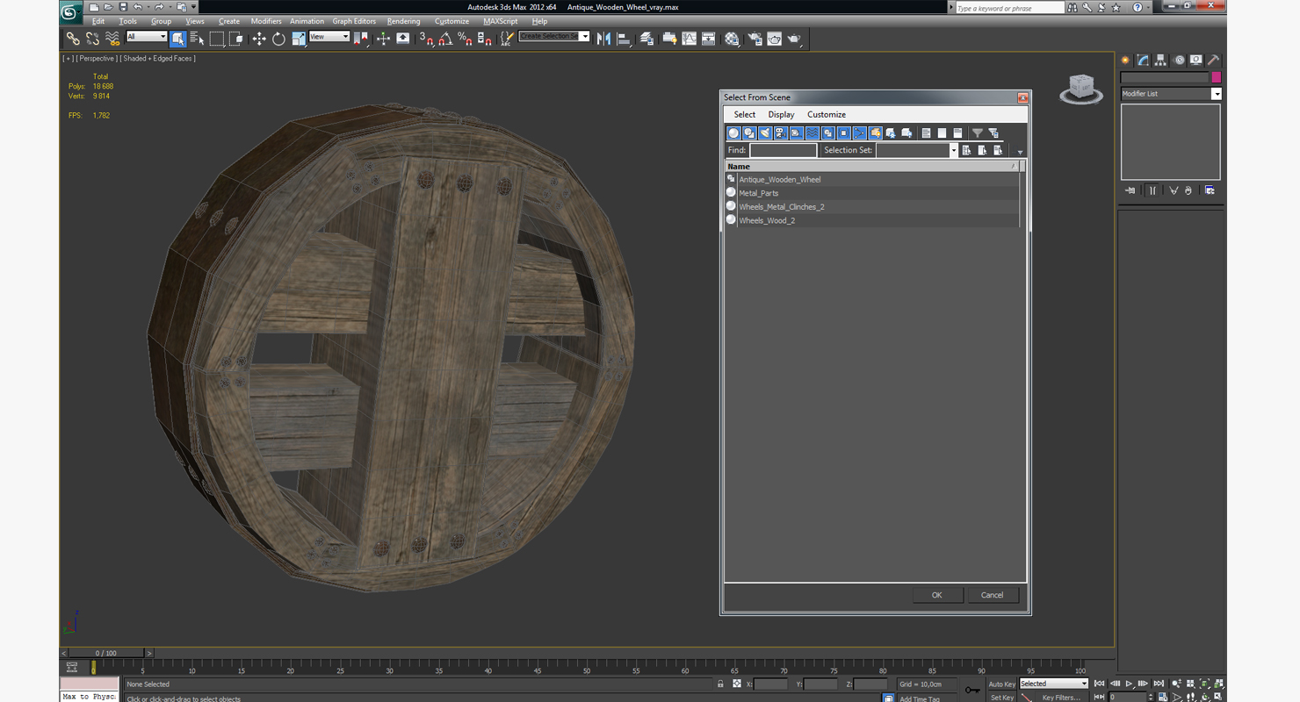Viewport: 1300px width, 702px height.
Task: Open Create Selection Set dropdown
Action: pos(553,37)
